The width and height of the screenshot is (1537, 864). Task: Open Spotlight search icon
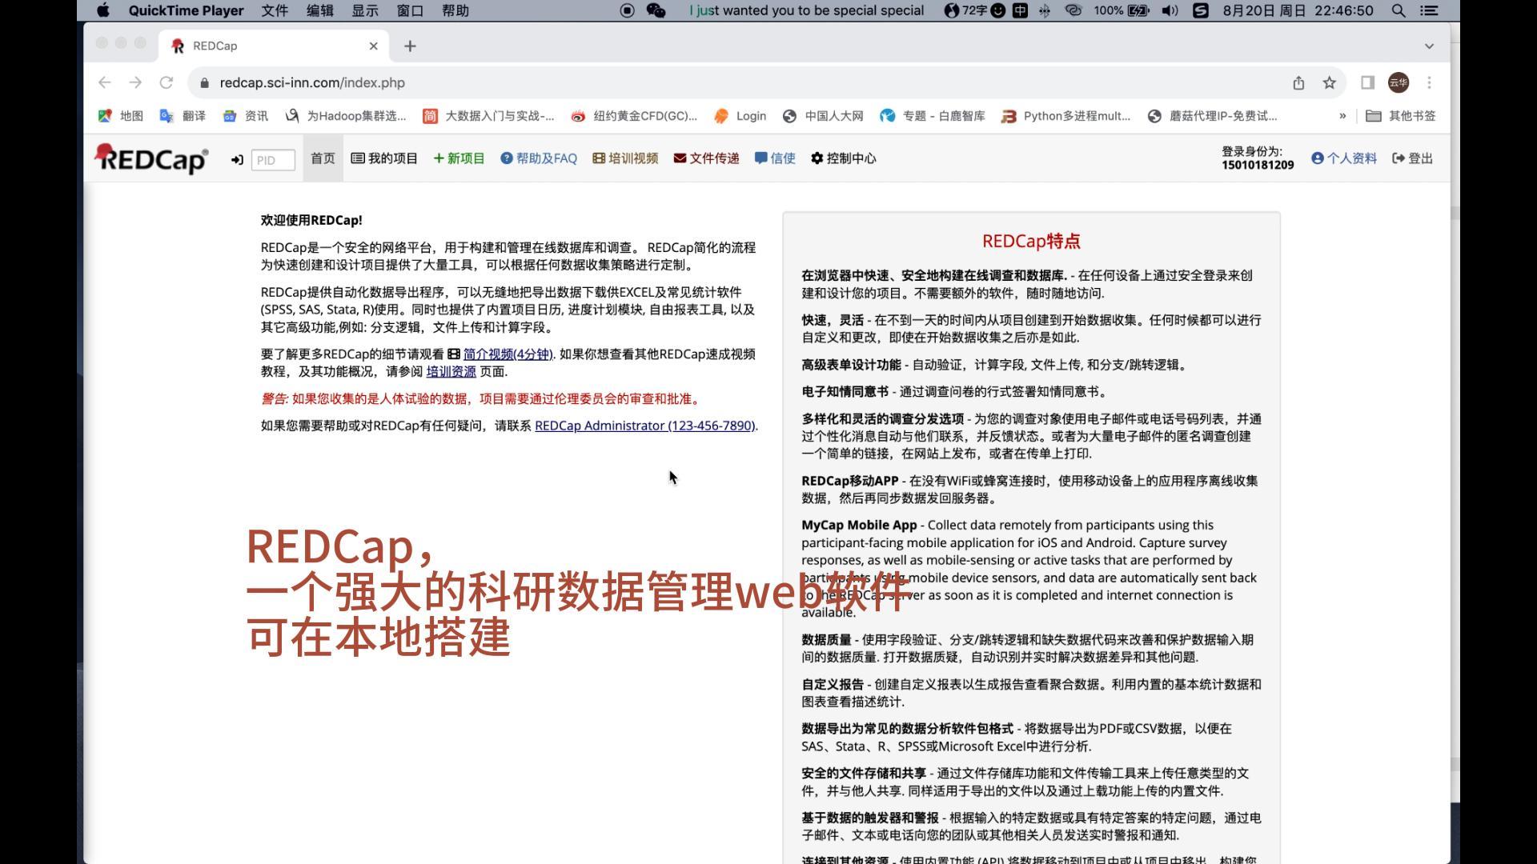tap(1399, 10)
